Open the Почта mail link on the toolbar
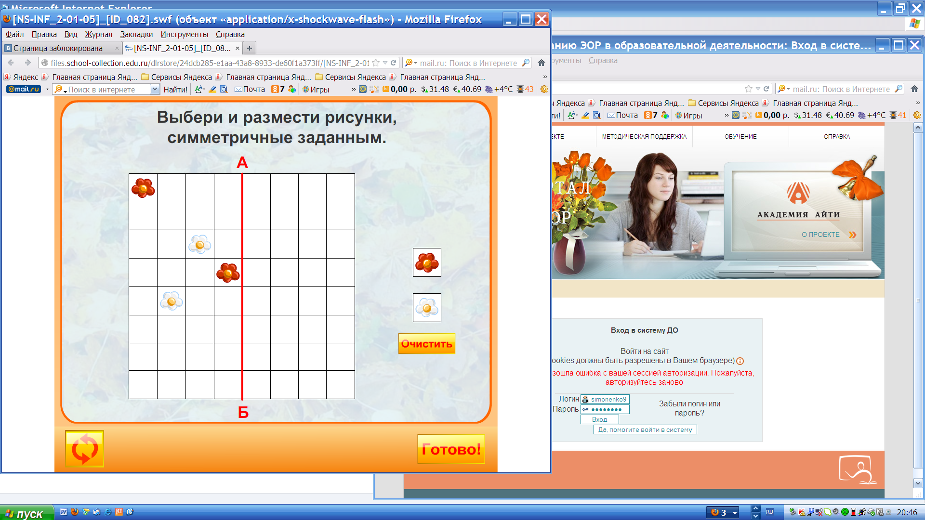 click(250, 89)
